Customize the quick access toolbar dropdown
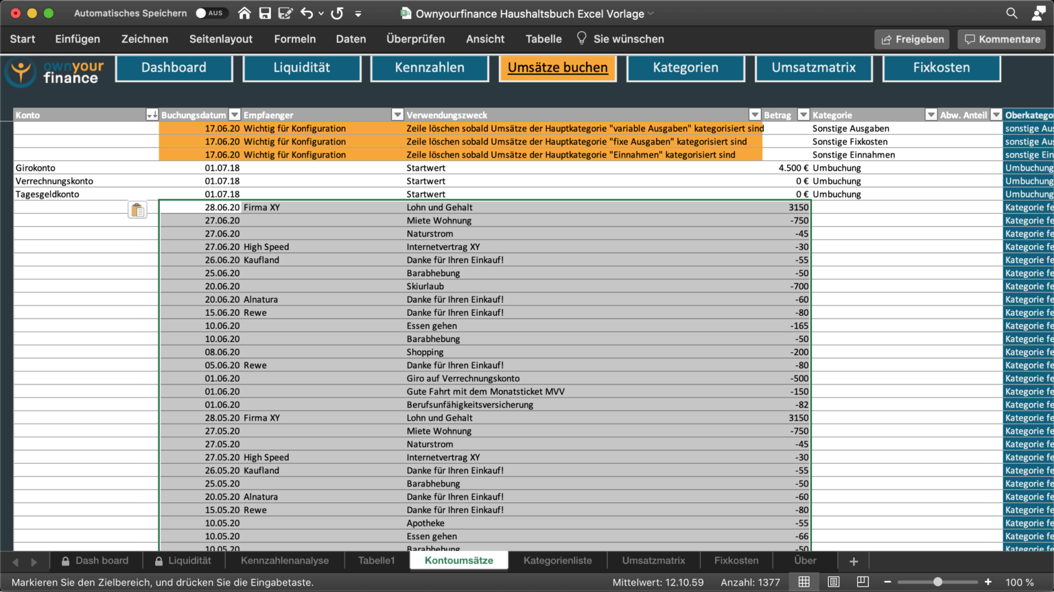The image size is (1054, 592). tap(358, 14)
